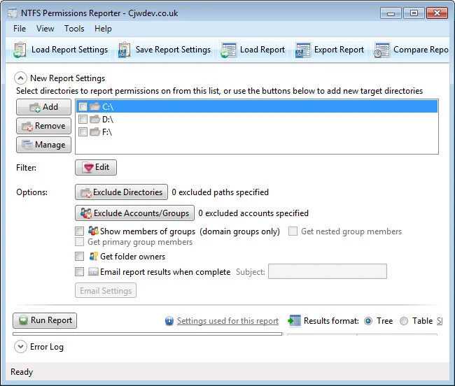Click the Run Report button
The image size is (455, 386).
pyautogui.click(x=45, y=320)
